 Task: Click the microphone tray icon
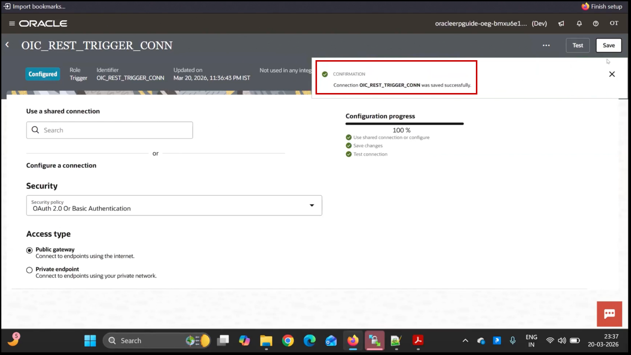click(x=513, y=341)
